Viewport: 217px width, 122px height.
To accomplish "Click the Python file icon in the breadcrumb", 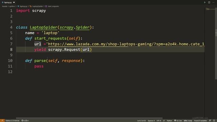I will pyautogui.click(x=18, y=6).
